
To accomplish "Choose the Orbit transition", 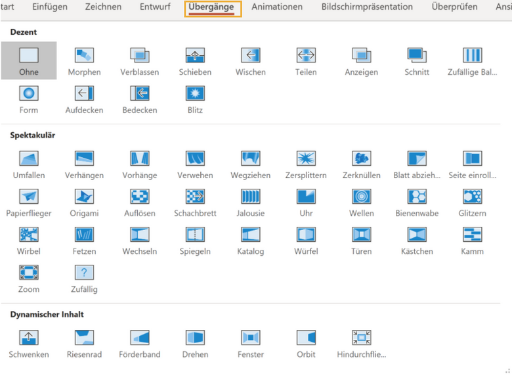I will click(306, 343).
